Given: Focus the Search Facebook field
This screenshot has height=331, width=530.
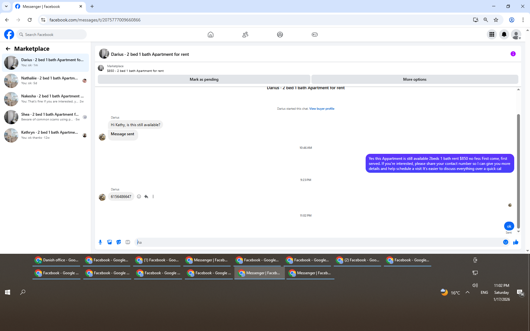Looking at the screenshot, I should click(x=51, y=34).
